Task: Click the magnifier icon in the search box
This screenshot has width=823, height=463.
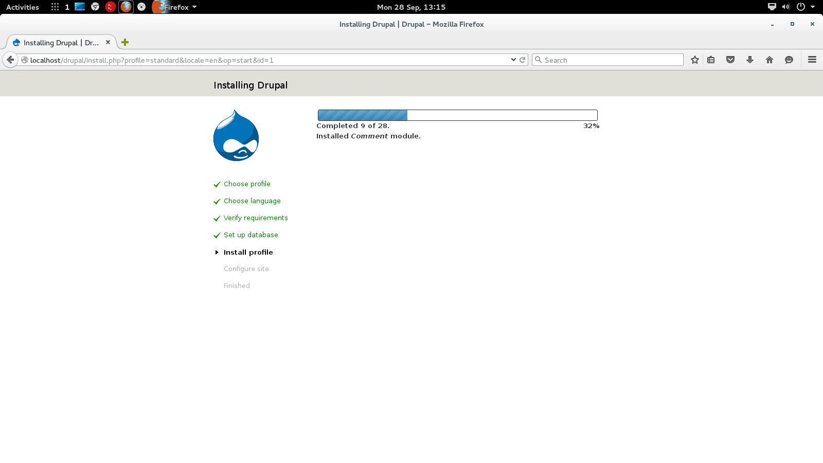Action: [539, 60]
